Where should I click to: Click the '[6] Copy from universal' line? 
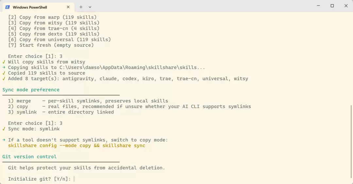click(59, 40)
